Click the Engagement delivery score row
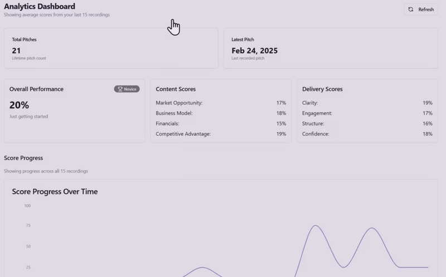 click(x=367, y=113)
